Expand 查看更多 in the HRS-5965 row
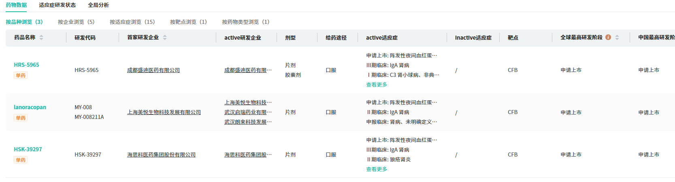The width and height of the screenshot is (675, 182). click(377, 85)
